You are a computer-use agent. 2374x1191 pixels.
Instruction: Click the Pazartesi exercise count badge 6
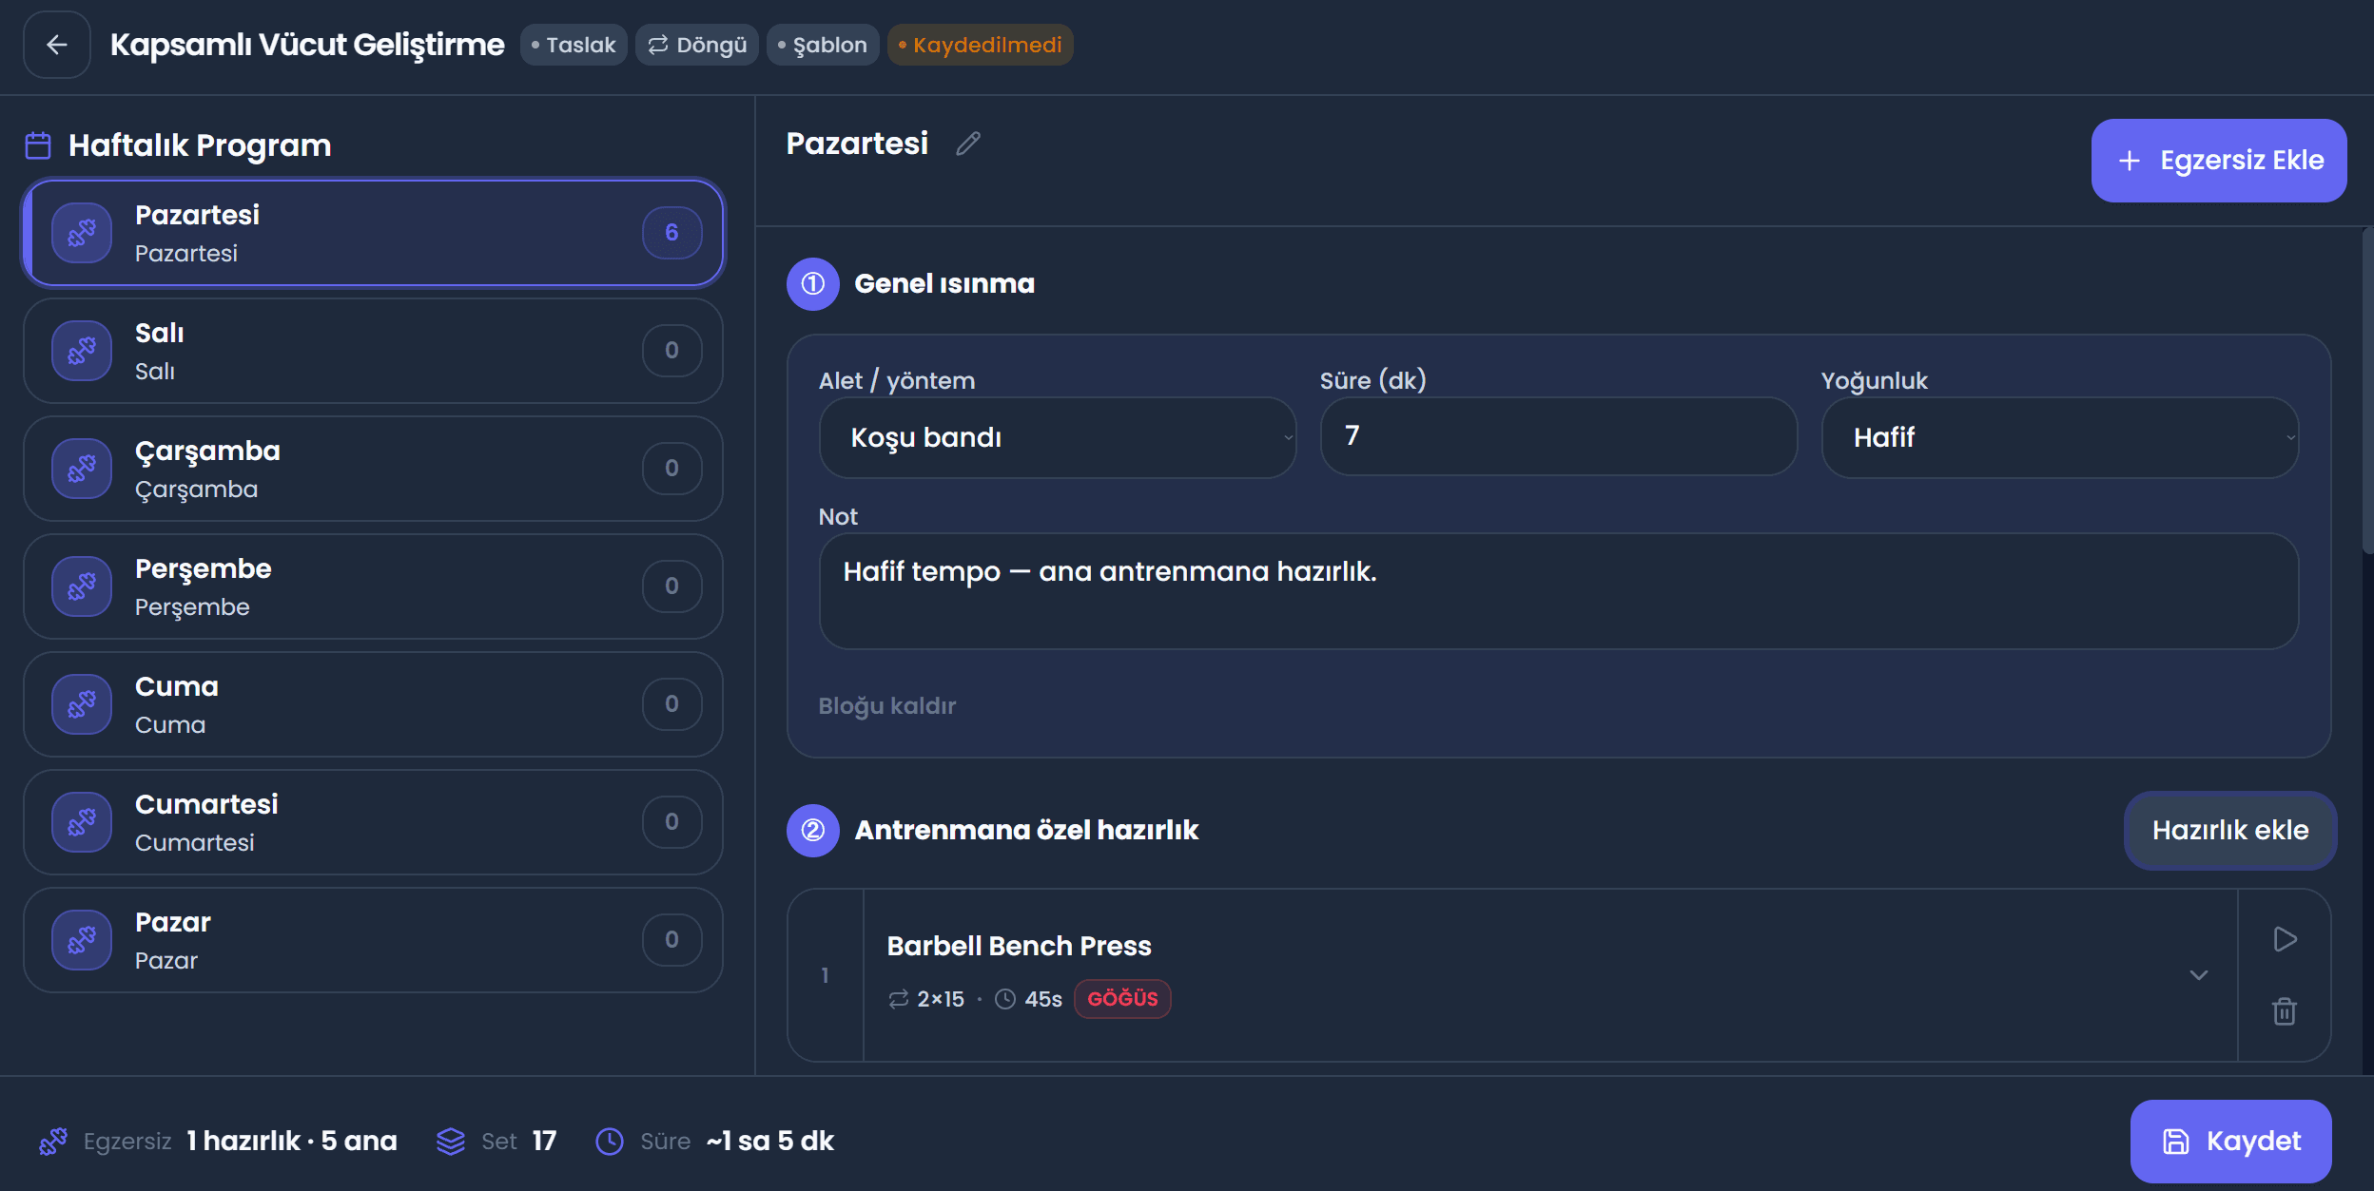pos(672,233)
